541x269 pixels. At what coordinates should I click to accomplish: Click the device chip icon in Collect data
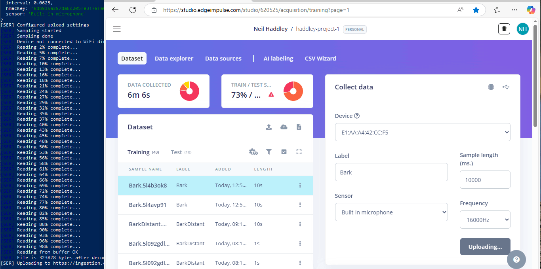[x=491, y=87]
